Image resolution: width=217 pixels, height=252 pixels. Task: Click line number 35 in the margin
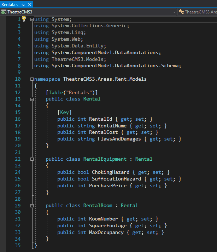pyautogui.click(x=18, y=245)
